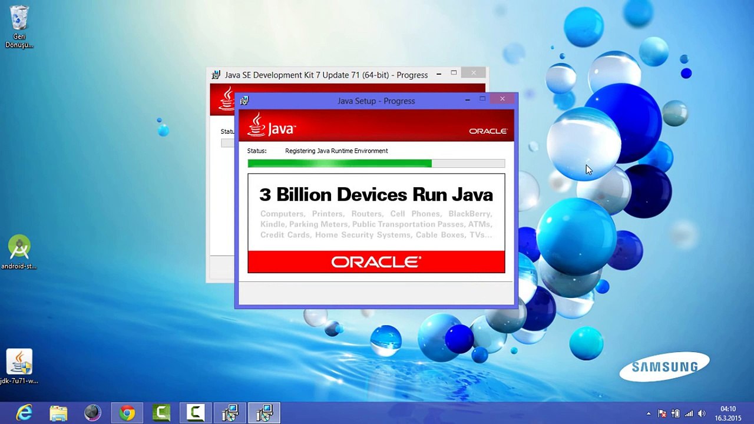754x424 pixels.
Task: Minimize the Java Setup - Progress window
Action: [468, 100]
